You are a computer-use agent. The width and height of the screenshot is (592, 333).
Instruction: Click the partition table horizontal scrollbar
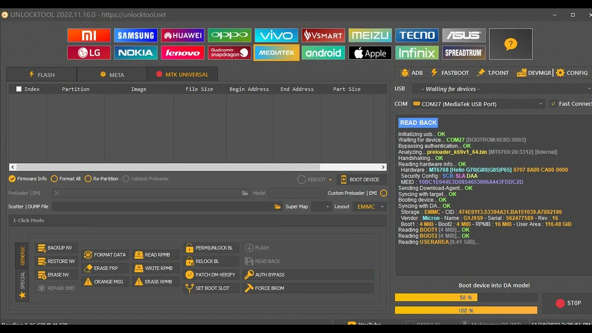pyautogui.click(x=197, y=167)
